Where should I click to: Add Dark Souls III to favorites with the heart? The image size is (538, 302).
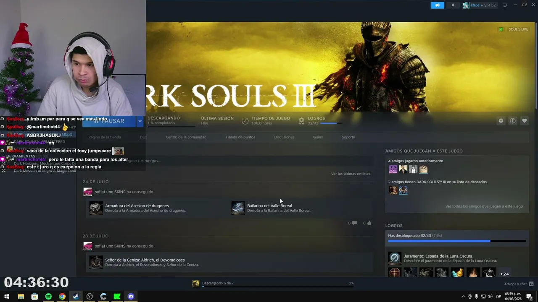(x=524, y=121)
